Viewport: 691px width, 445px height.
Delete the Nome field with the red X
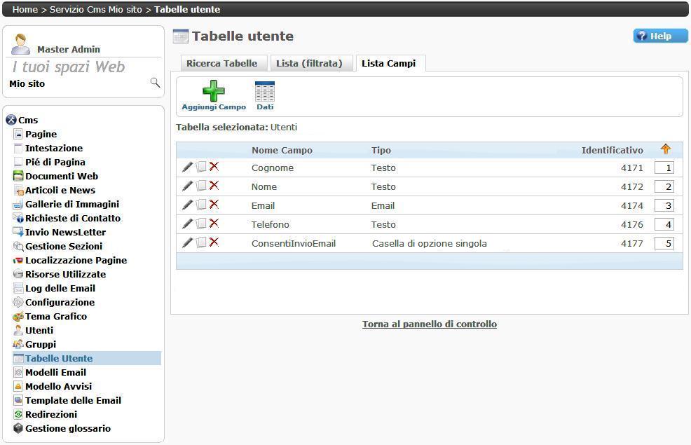point(214,186)
